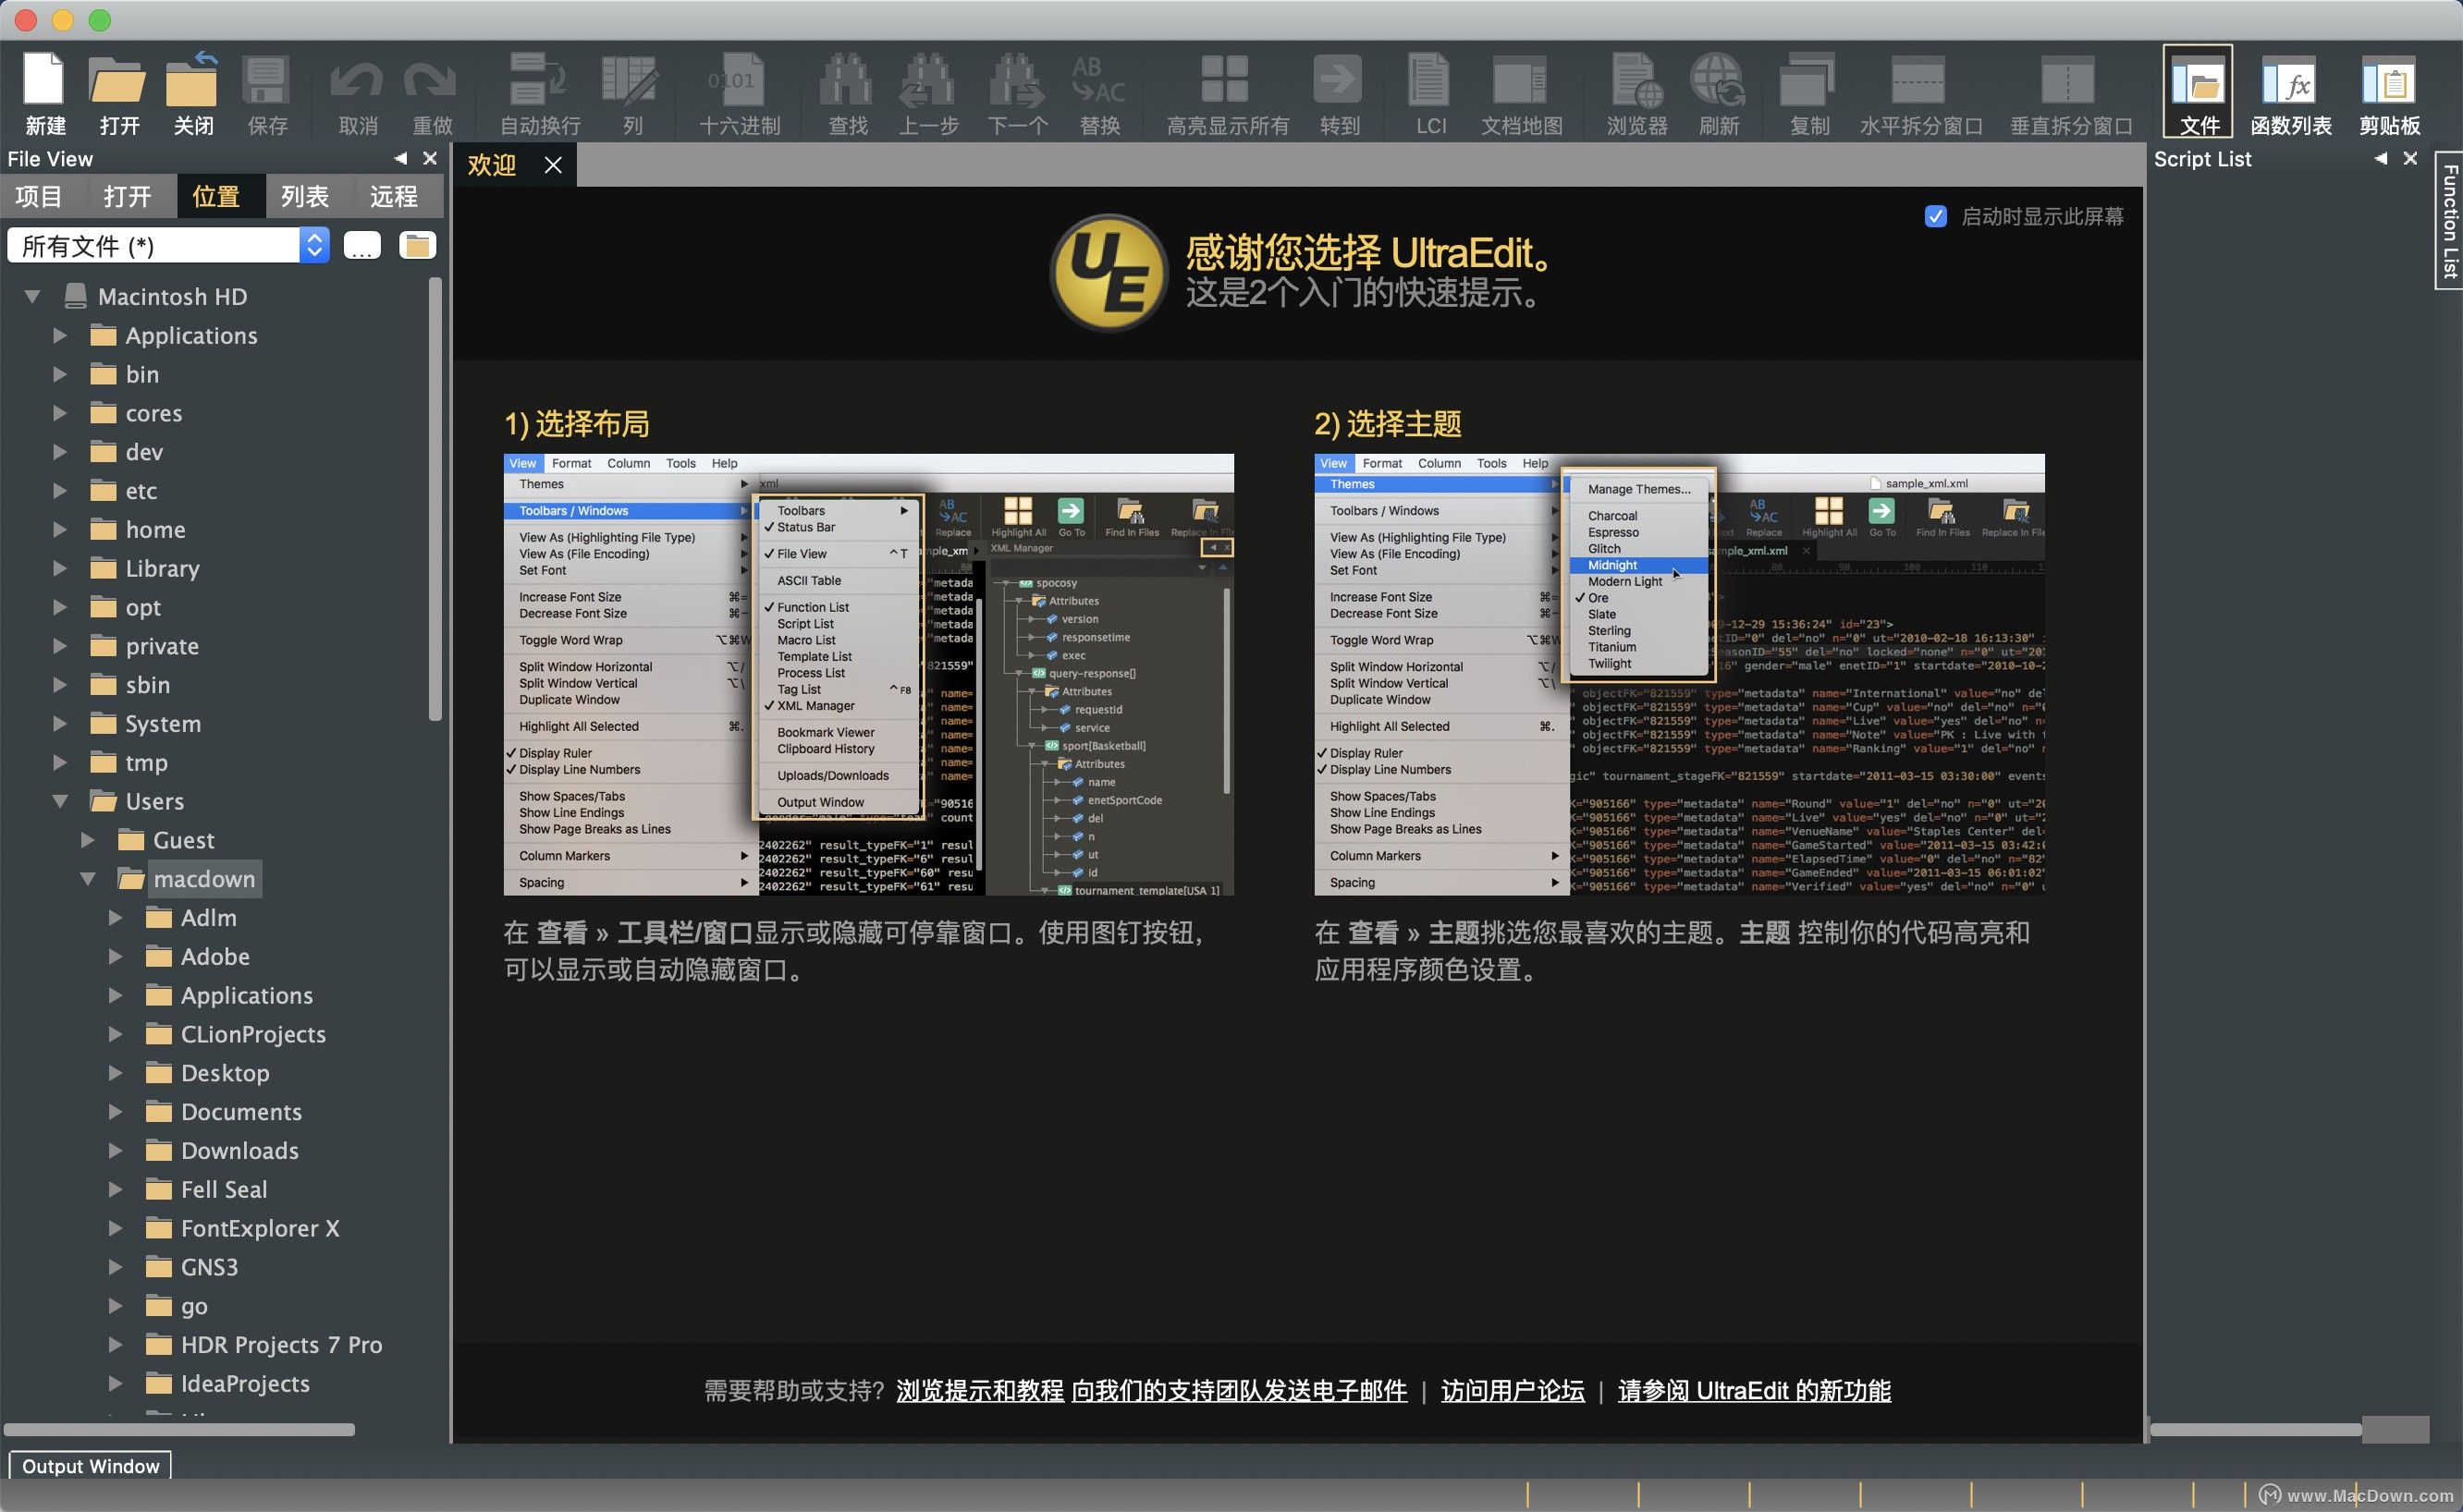This screenshot has width=2463, height=1512.
Task: Collapse the Users folder arrow
Action: click(60, 801)
